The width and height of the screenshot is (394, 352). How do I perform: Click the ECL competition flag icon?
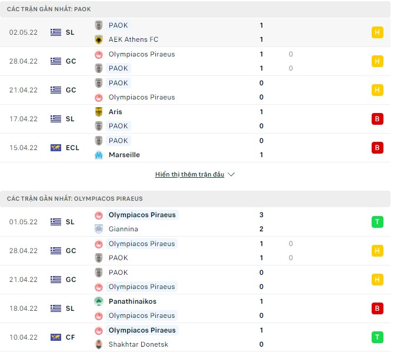point(56,148)
